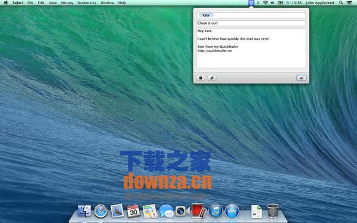Viewport: 357px width, 223px height.
Task: Open Spotlight search magnifier
Action: pos(341,3)
